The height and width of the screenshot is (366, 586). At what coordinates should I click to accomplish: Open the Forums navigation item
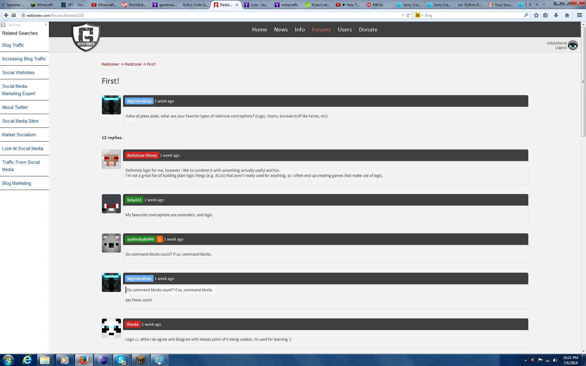[321, 30]
